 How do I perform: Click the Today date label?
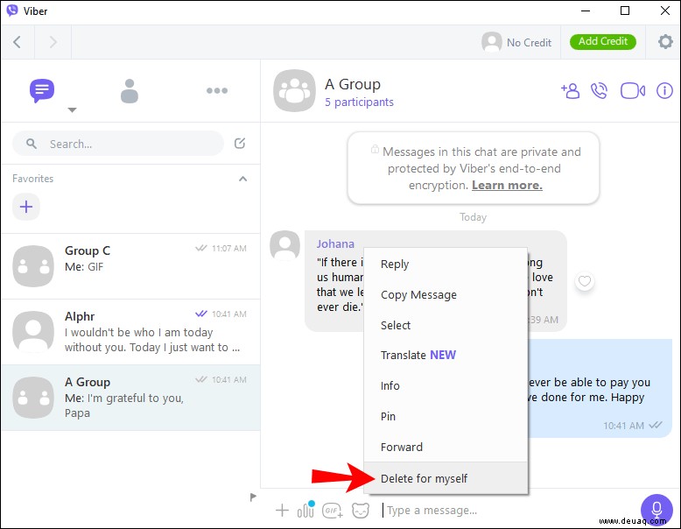473,217
